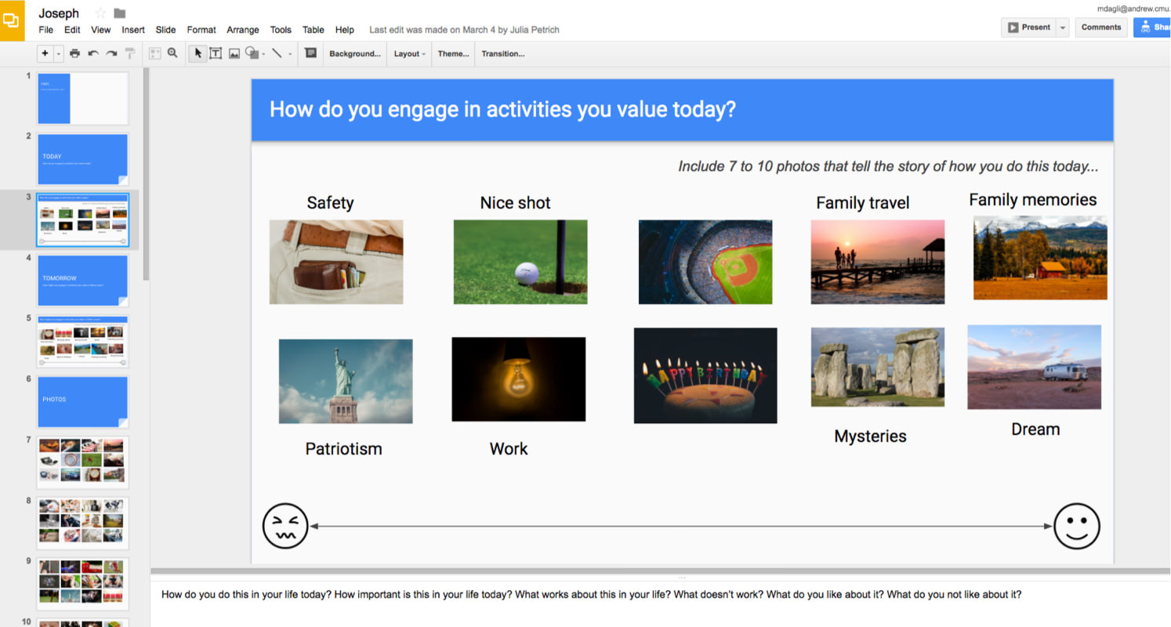Activate the paint format tool
This screenshot has width=1171, height=627.
[x=130, y=53]
